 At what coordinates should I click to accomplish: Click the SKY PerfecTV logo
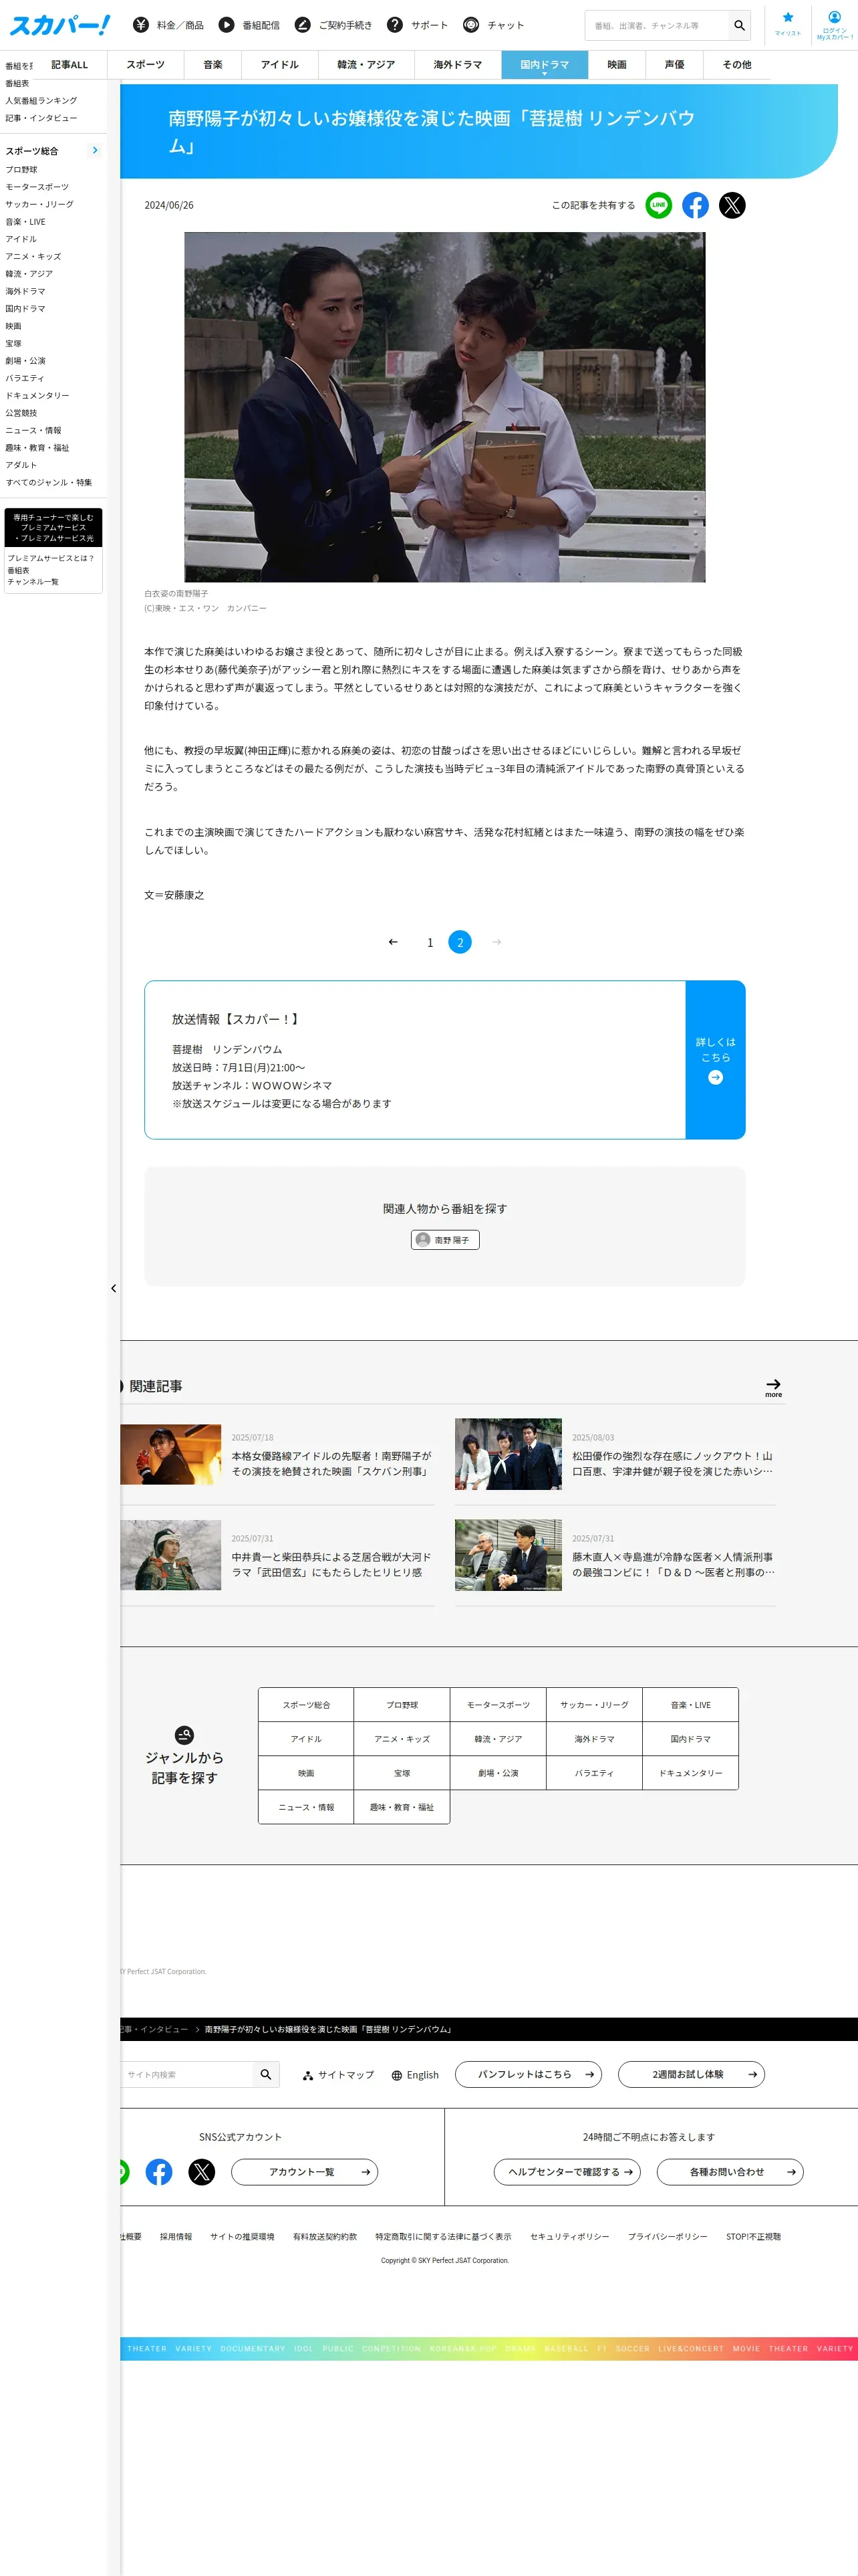pos(60,25)
